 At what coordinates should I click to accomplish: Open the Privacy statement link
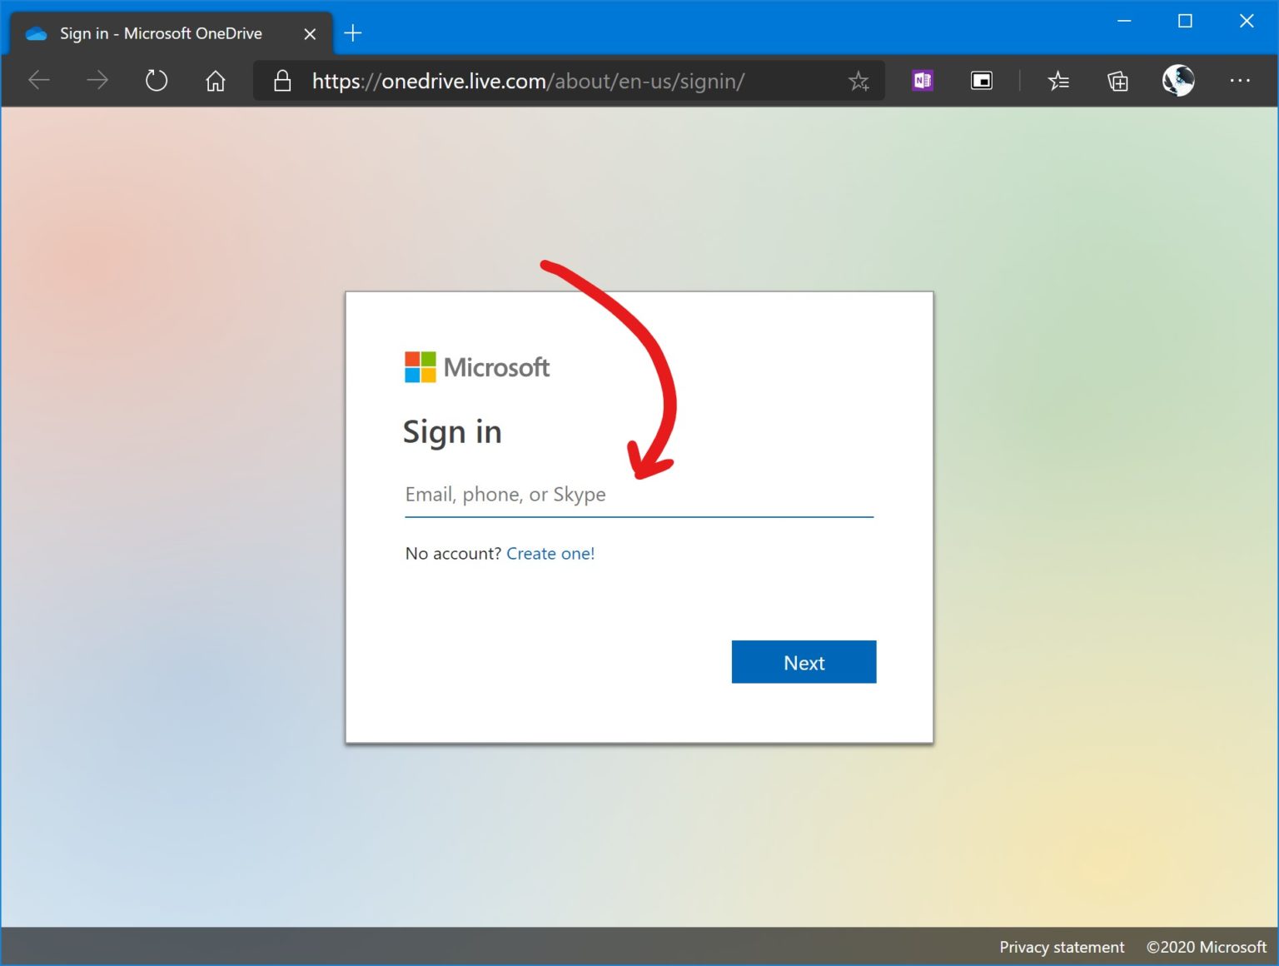click(x=1062, y=947)
